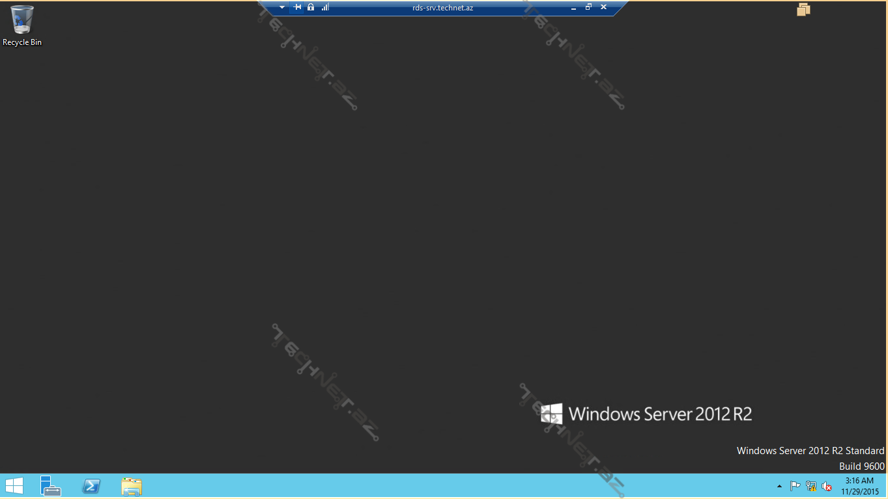Click the rds-srv.technet.az connection title
This screenshot has width=888, height=499.
coord(442,8)
